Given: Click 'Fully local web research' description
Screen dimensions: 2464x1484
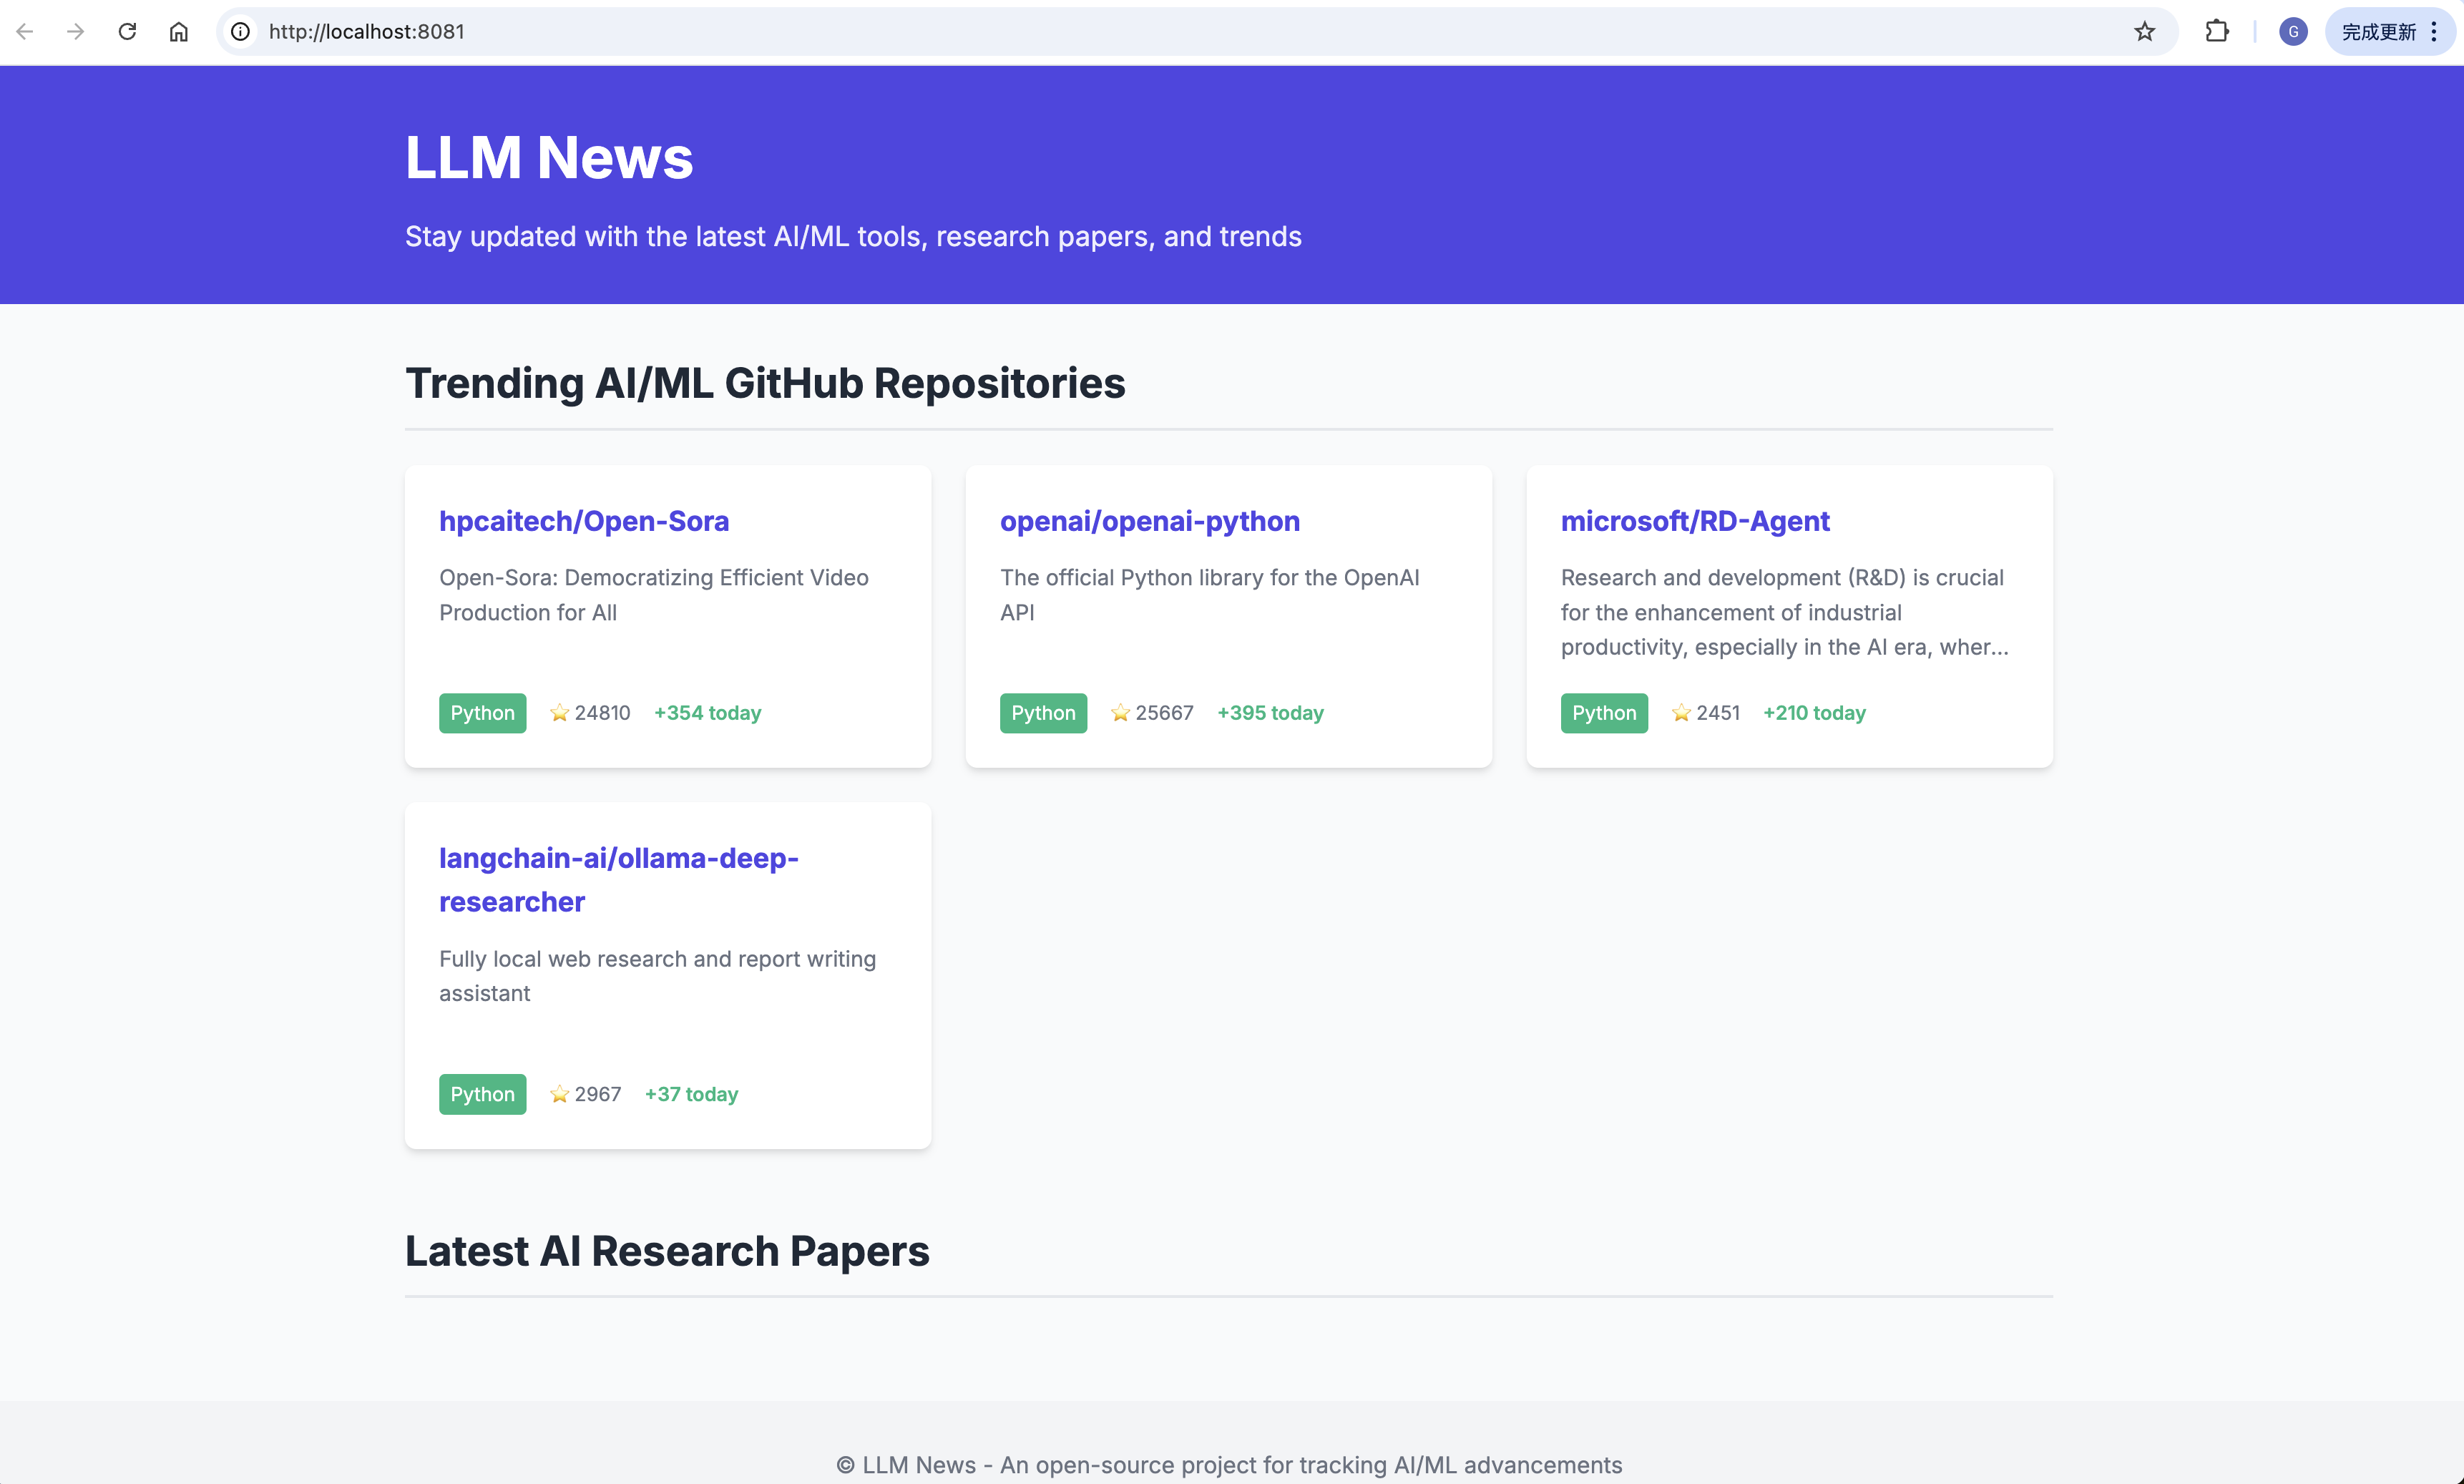Looking at the screenshot, I should (x=657, y=976).
